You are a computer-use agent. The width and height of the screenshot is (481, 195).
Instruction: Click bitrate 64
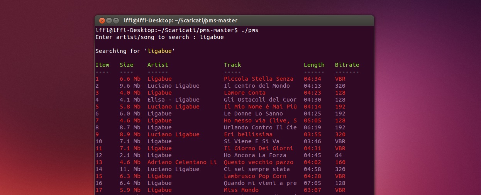[x=339, y=155]
